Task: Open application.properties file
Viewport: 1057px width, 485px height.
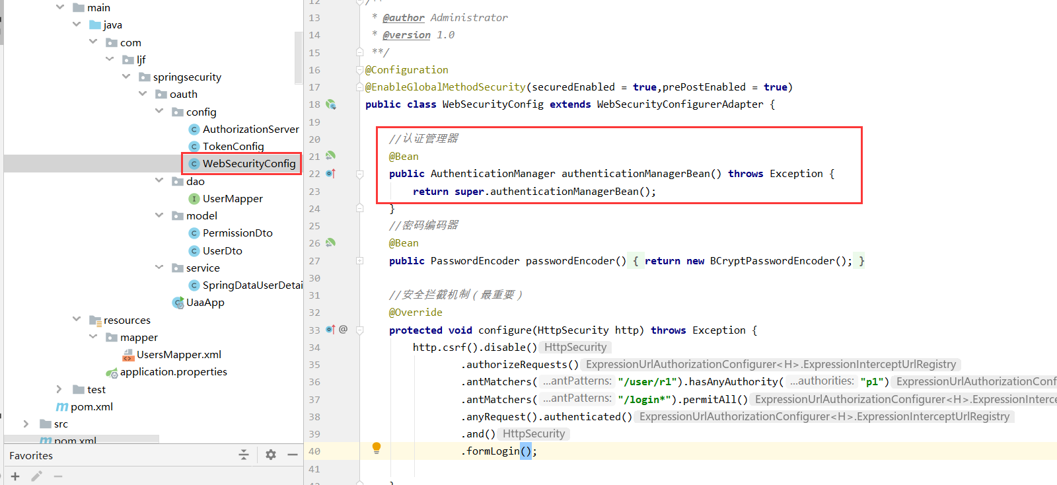Action: coord(173,371)
